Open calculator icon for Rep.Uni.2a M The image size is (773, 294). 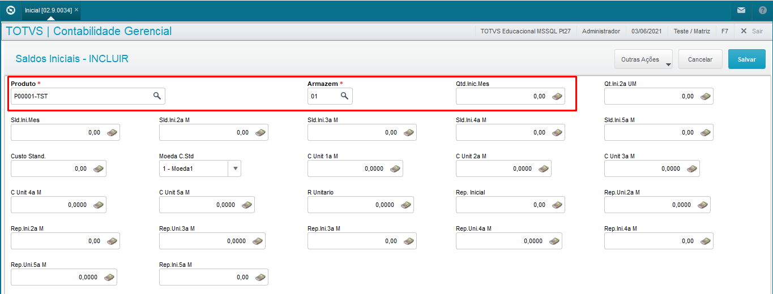pos(703,205)
